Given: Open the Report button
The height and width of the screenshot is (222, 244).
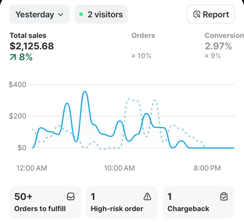Looking at the screenshot, I should [210, 14].
